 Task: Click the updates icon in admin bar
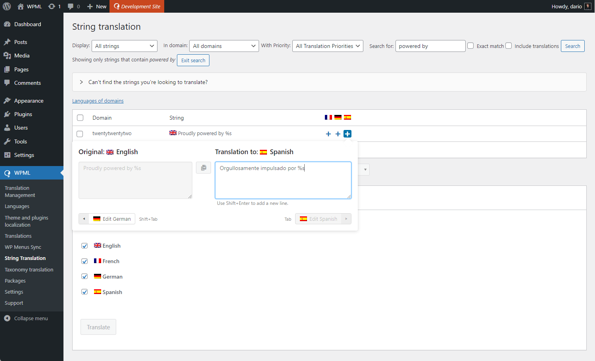(x=52, y=6)
